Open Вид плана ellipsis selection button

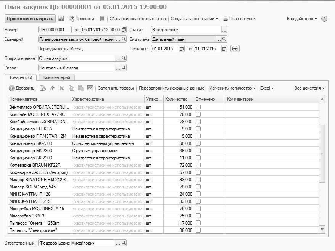(x=218, y=39)
